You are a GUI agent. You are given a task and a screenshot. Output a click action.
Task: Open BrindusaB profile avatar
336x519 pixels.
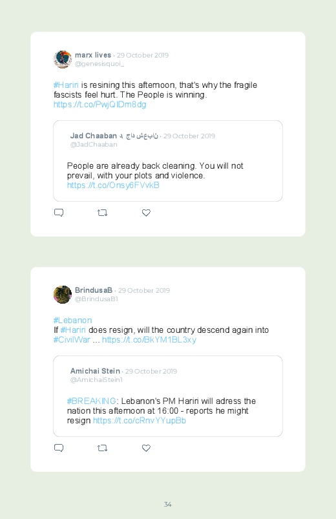coord(63,295)
